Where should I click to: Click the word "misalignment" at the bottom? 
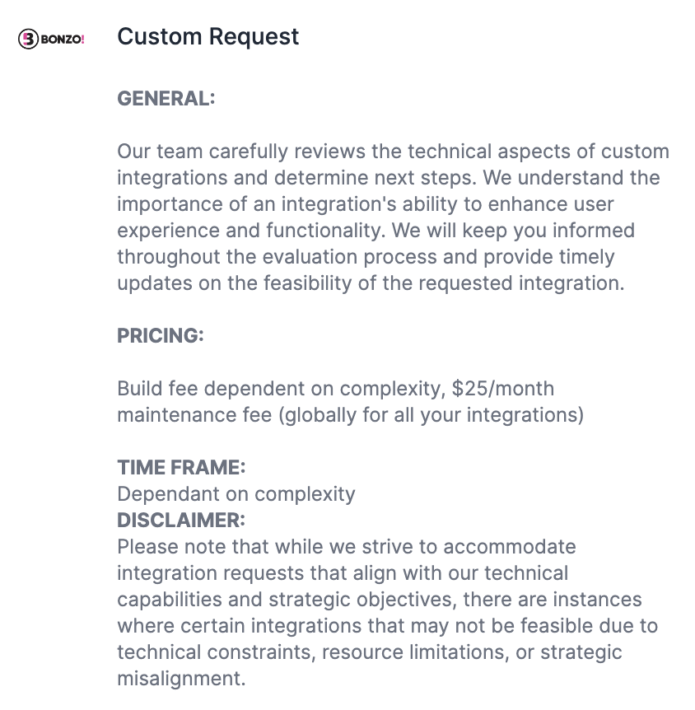coord(181,679)
